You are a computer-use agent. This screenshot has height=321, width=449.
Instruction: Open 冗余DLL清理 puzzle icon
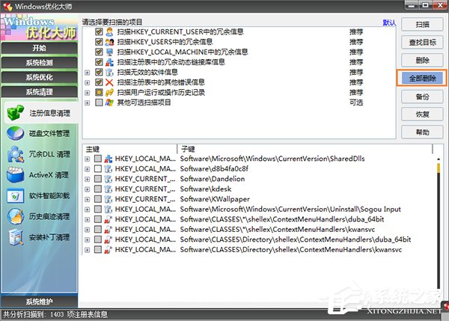coord(16,154)
